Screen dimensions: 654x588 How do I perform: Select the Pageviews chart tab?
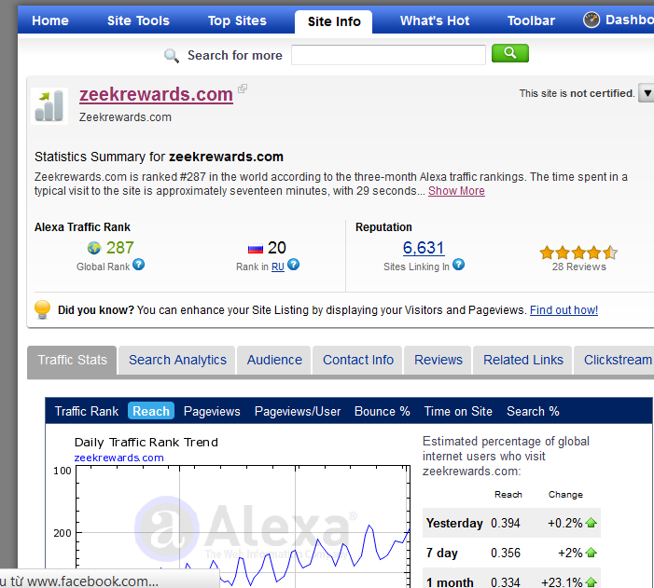[x=212, y=411]
